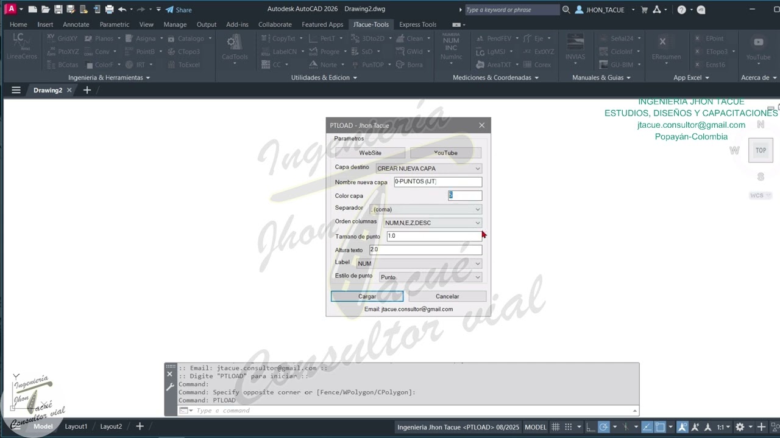Click the command line input field

click(413, 411)
